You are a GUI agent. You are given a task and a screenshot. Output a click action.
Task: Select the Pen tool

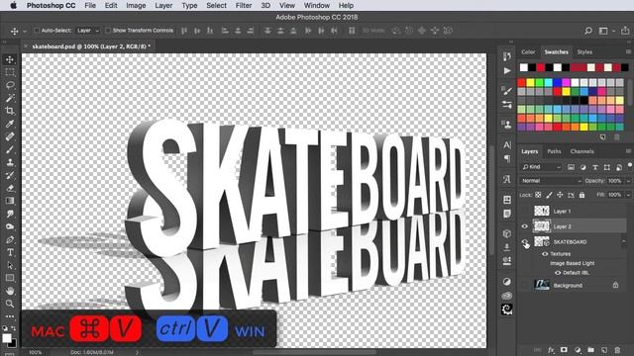pos(10,239)
